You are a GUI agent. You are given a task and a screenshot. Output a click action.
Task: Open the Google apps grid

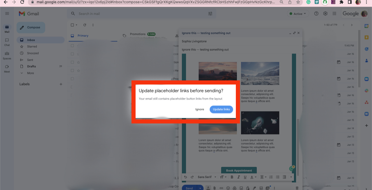pos(334,14)
